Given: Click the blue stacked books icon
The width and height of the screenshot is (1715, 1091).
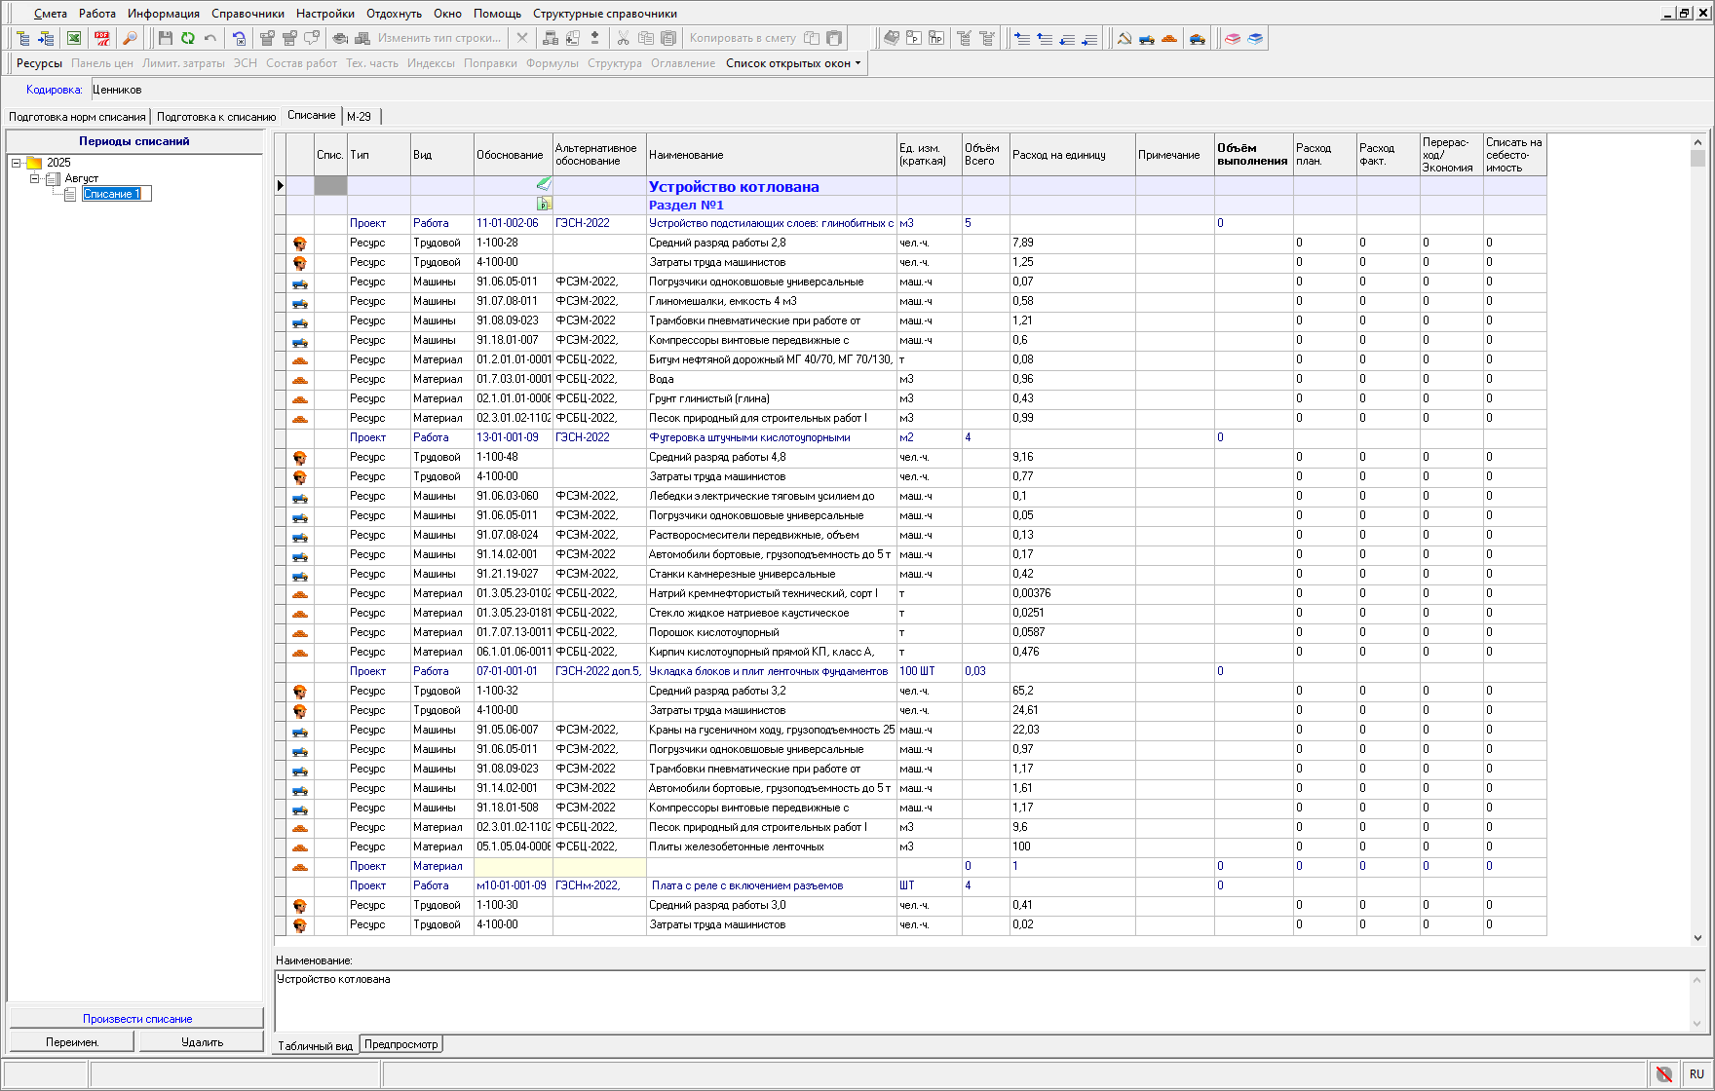Looking at the screenshot, I should pos(1255,38).
